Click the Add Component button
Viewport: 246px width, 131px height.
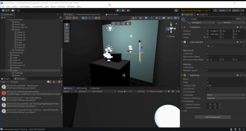click(x=213, y=117)
